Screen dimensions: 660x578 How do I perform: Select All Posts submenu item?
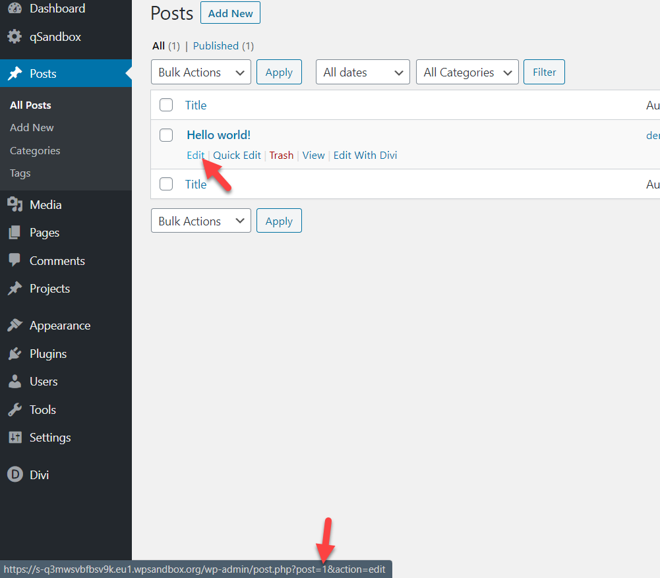click(30, 105)
